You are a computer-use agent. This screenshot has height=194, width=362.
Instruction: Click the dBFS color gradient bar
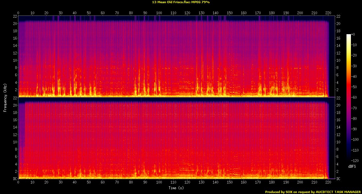coord(348,97)
